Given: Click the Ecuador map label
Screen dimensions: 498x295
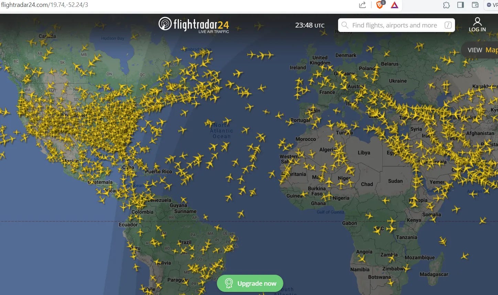Looking at the screenshot, I should point(128,225).
